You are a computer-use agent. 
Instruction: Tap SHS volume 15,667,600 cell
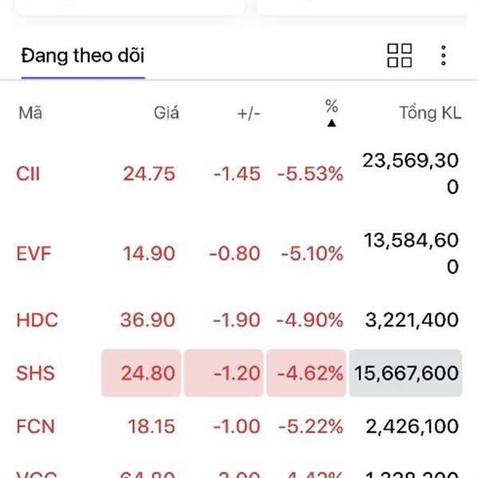click(x=406, y=373)
